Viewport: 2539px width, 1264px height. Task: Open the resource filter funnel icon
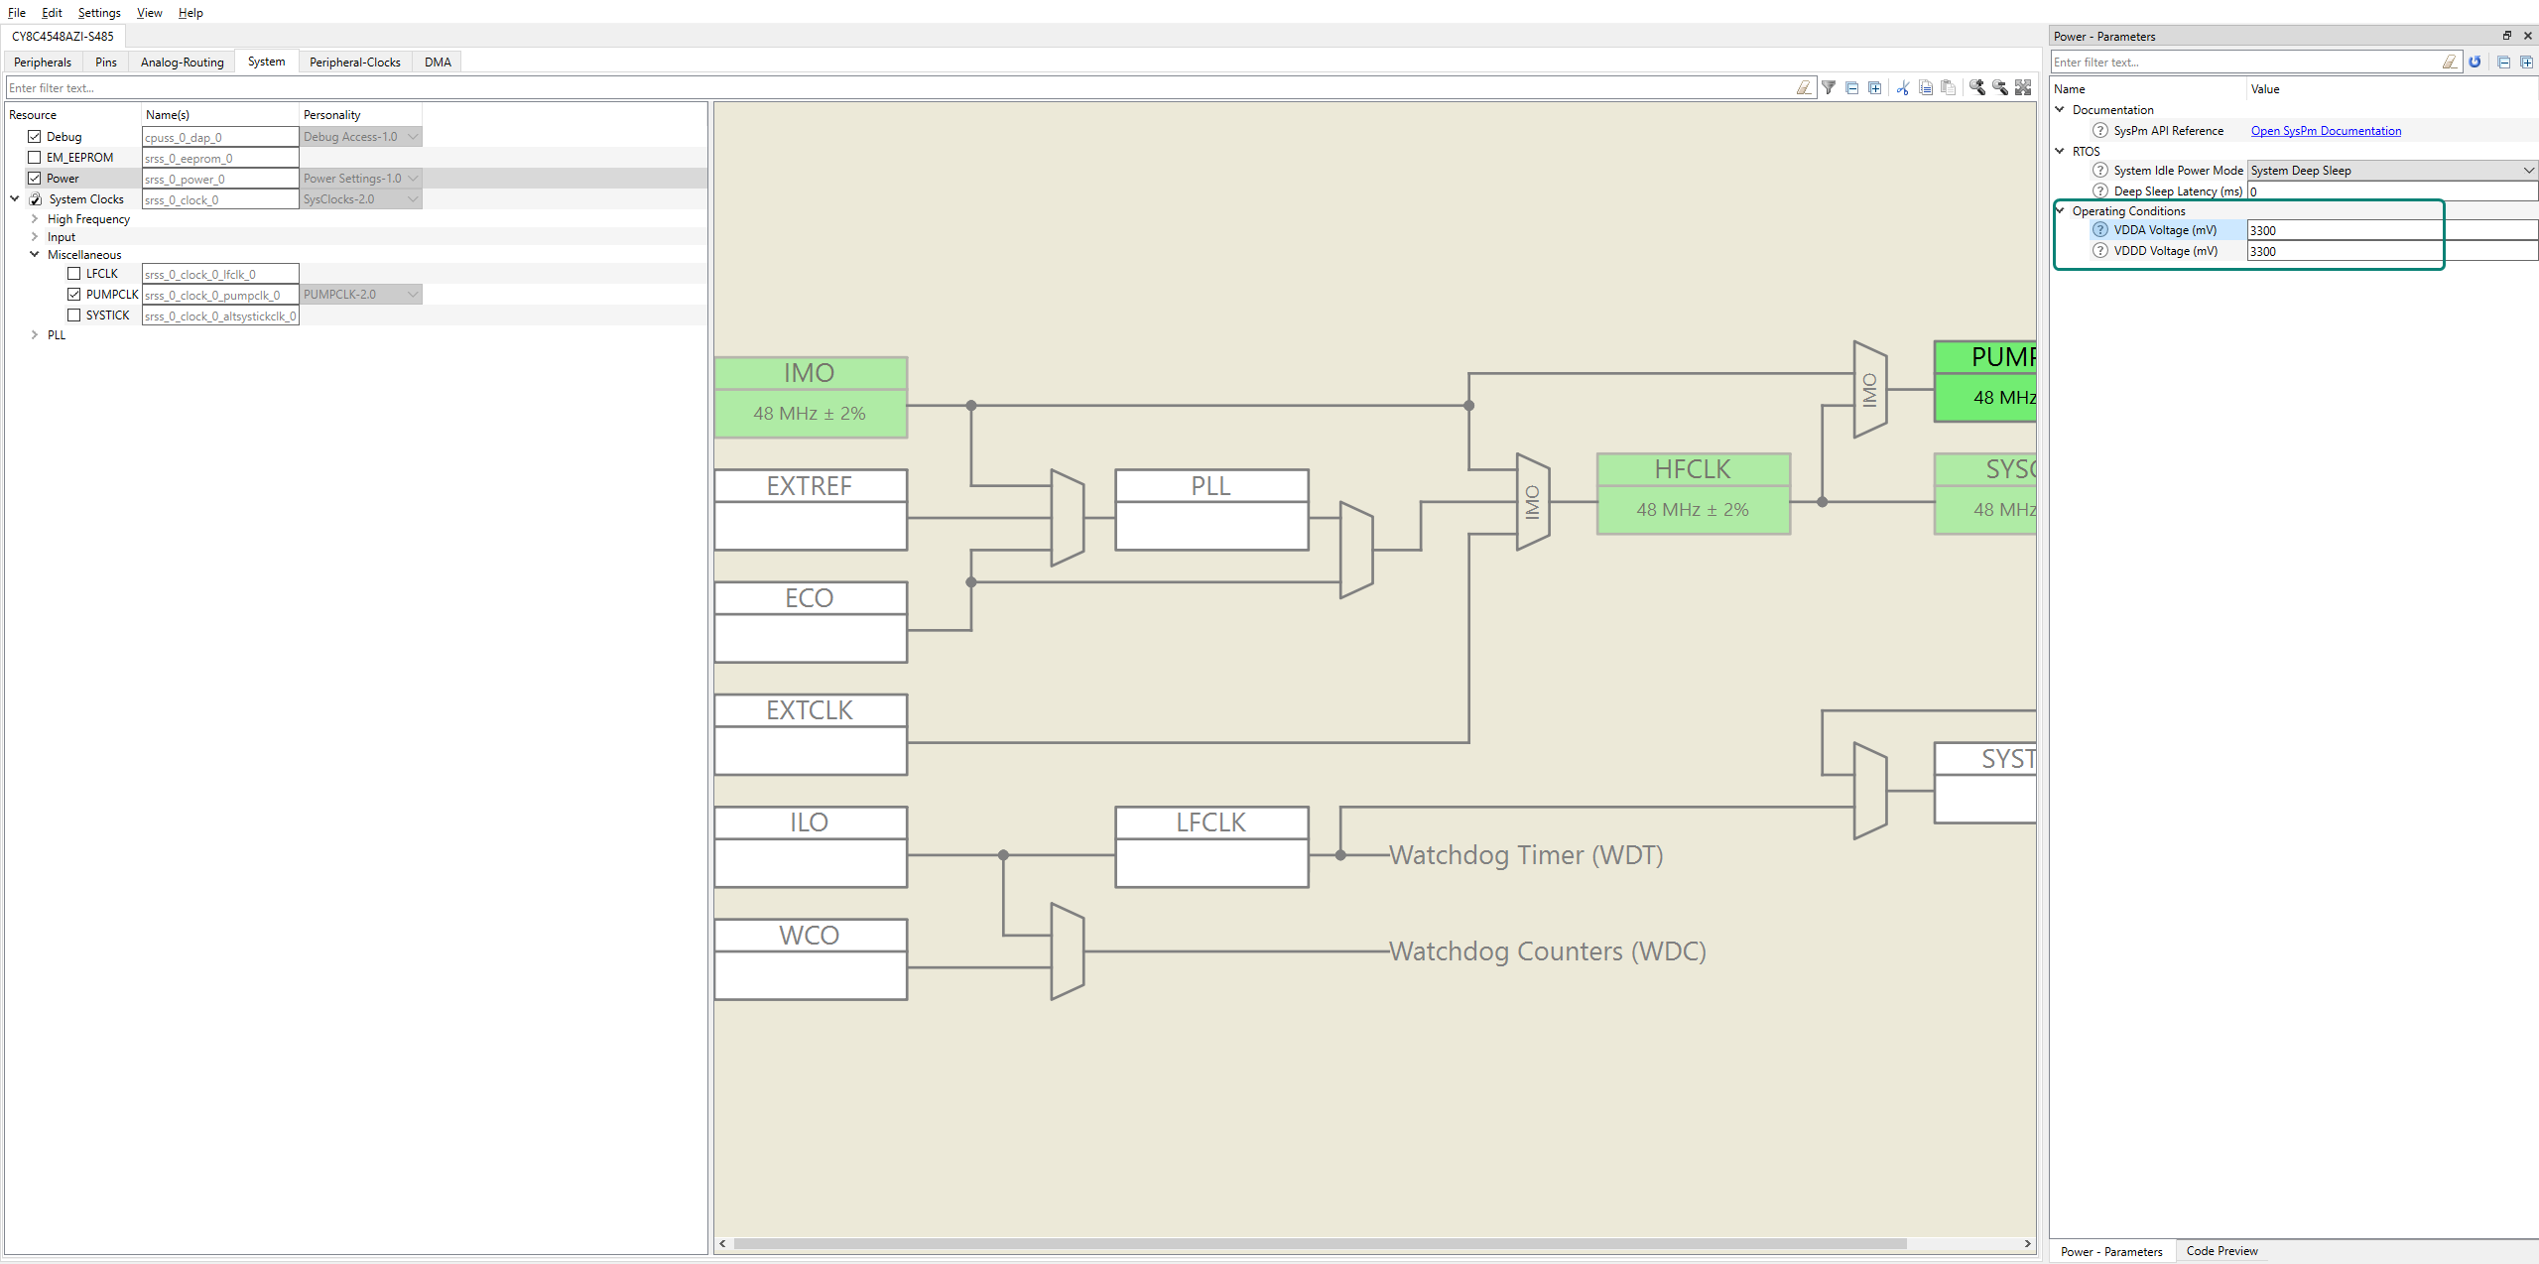pyautogui.click(x=1829, y=88)
